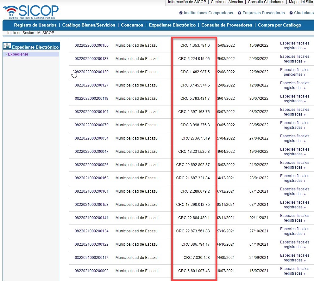Image resolution: width=314 pixels, height=281 pixels.
Task: Click Especies fiscales registradas for 0822022000200150
Action: [295, 45]
